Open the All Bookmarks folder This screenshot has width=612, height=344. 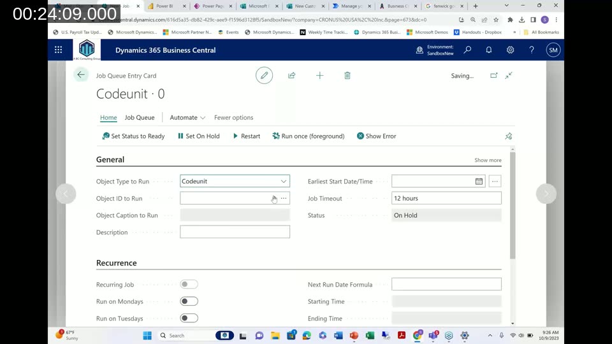[541, 32]
